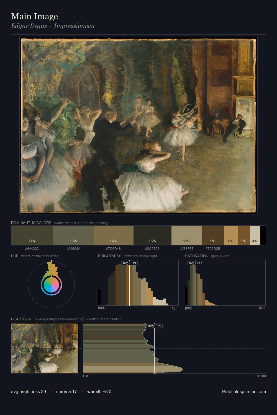Image resolution: width=277 pixels, height=415 pixels.
Task: Choose the 12% beige swatch #9B8F6E
Action: point(187,235)
